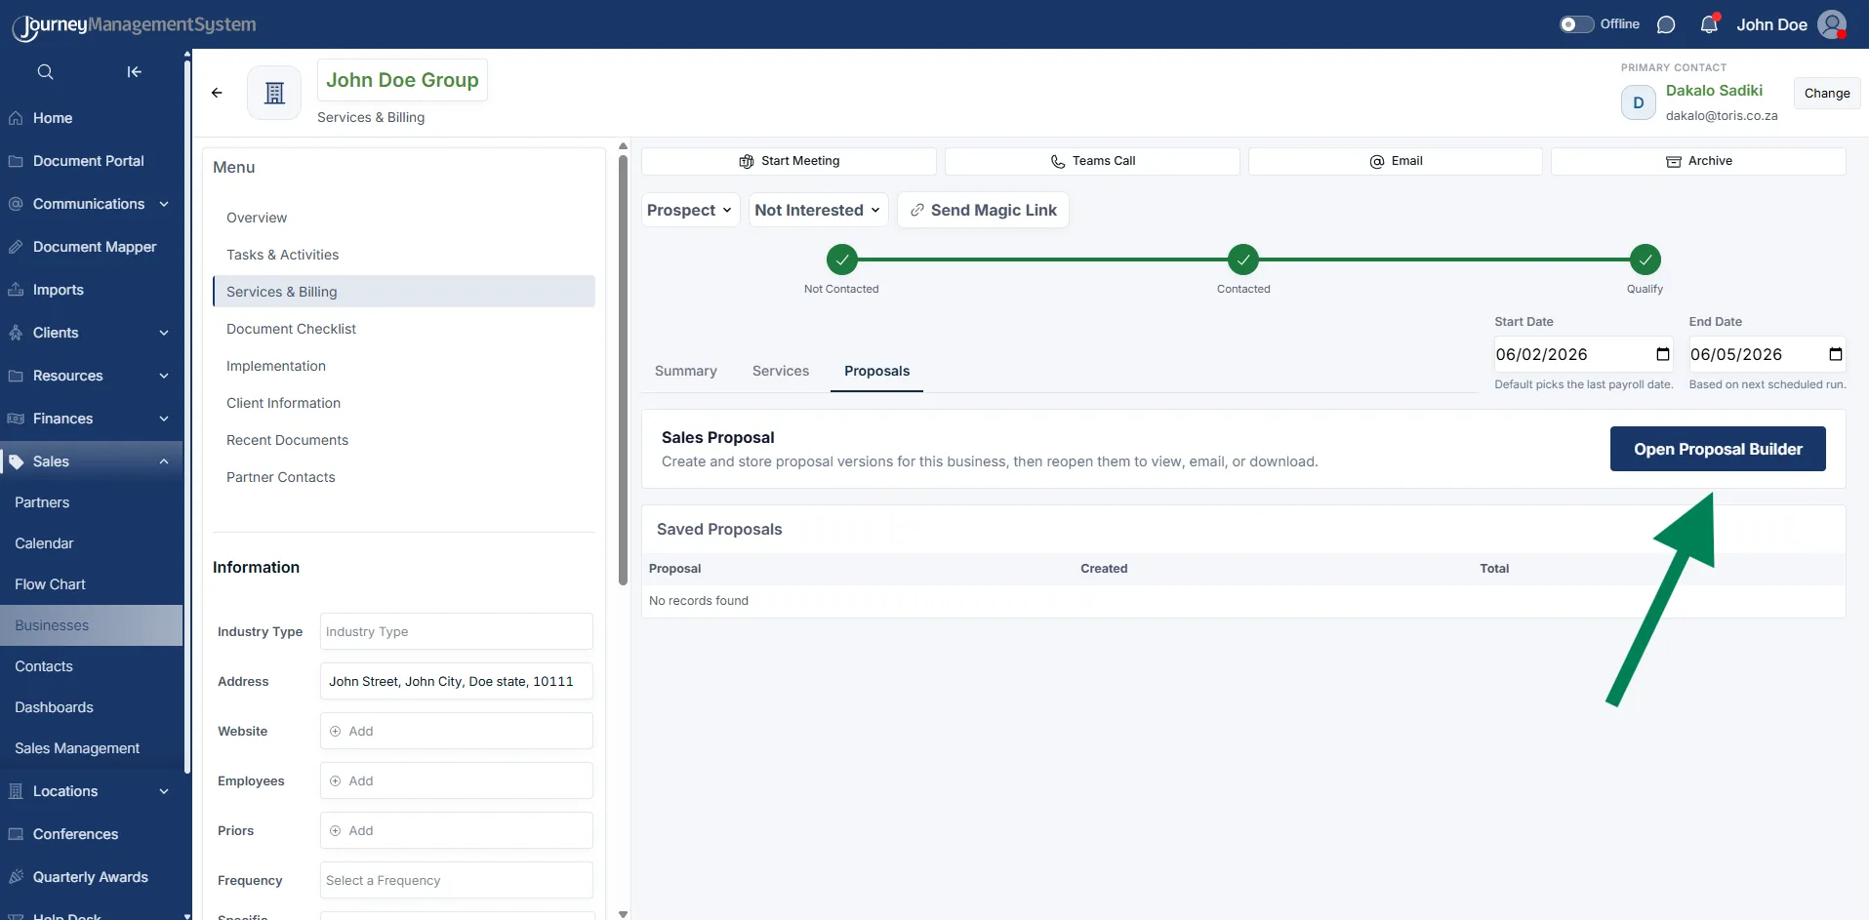Click the Contacted stage checkmark
Image resolution: width=1869 pixels, height=920 pixels.
click(x=1243, y=260)
